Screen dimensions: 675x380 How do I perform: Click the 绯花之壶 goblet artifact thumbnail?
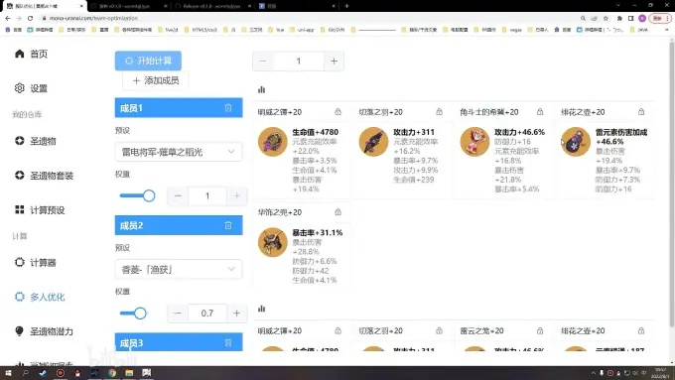(x=576, y=142)
